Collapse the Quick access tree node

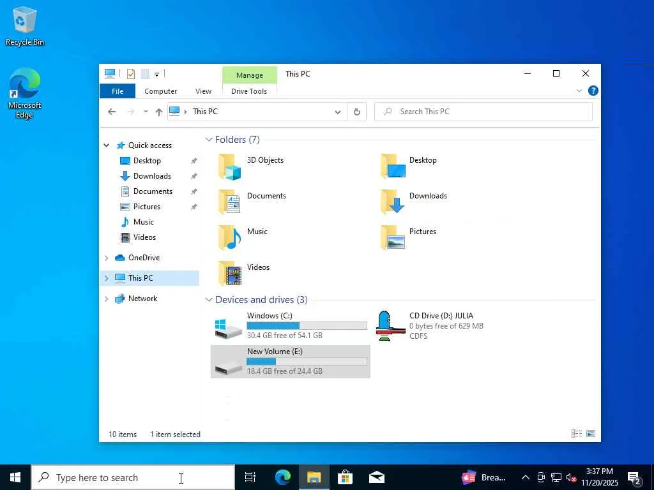point(107,145)
